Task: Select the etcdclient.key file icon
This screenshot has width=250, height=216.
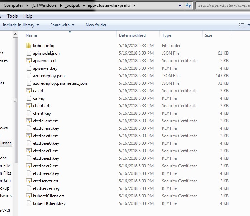Action: 29,128
